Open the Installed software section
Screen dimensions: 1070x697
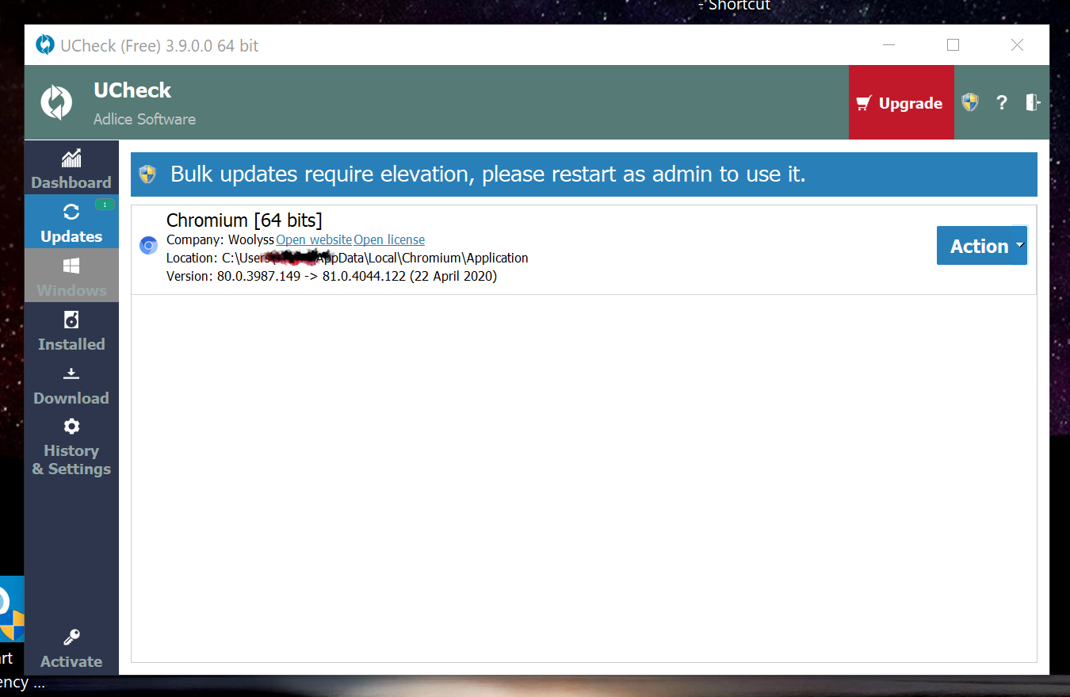[x=71, y=331]
